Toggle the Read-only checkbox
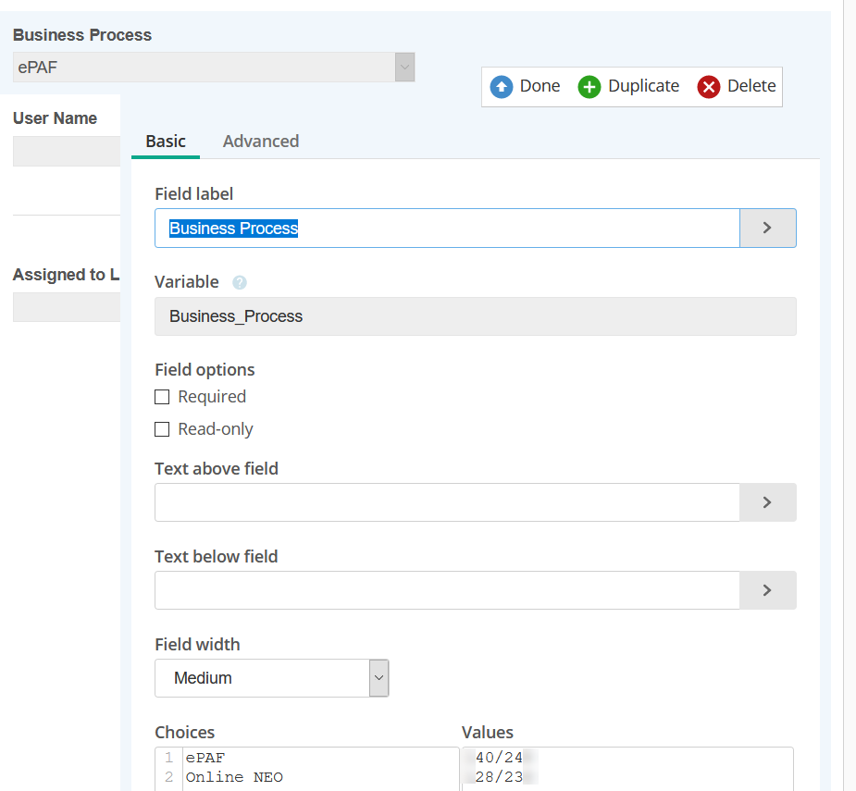 point(162,429)
